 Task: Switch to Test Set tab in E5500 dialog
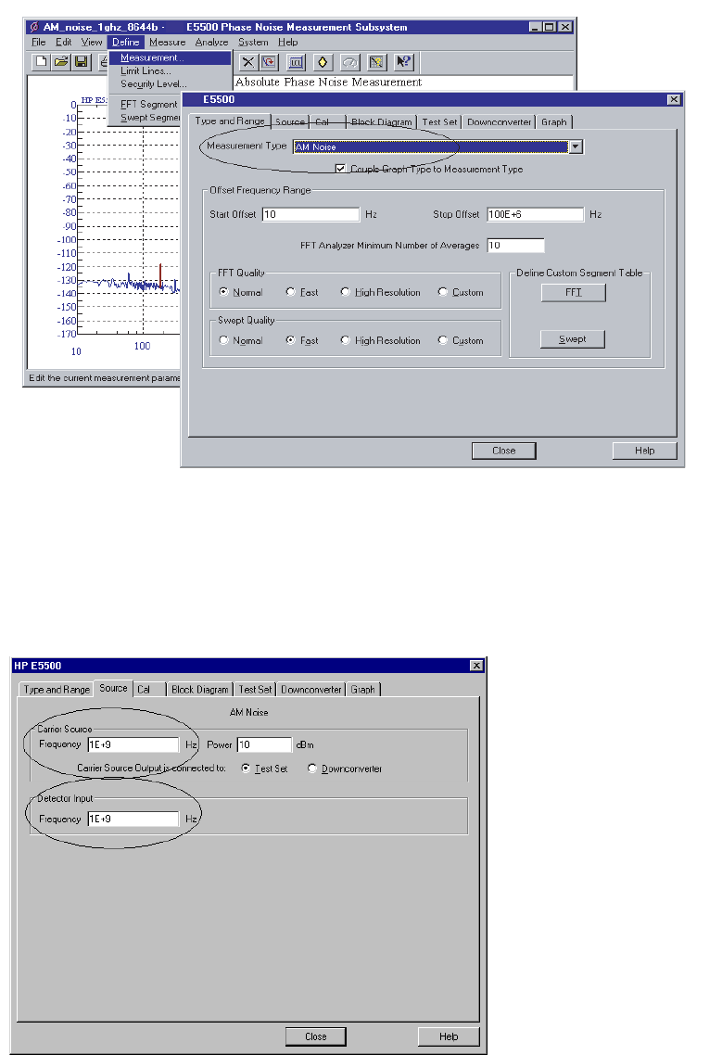tap(439, 121)
